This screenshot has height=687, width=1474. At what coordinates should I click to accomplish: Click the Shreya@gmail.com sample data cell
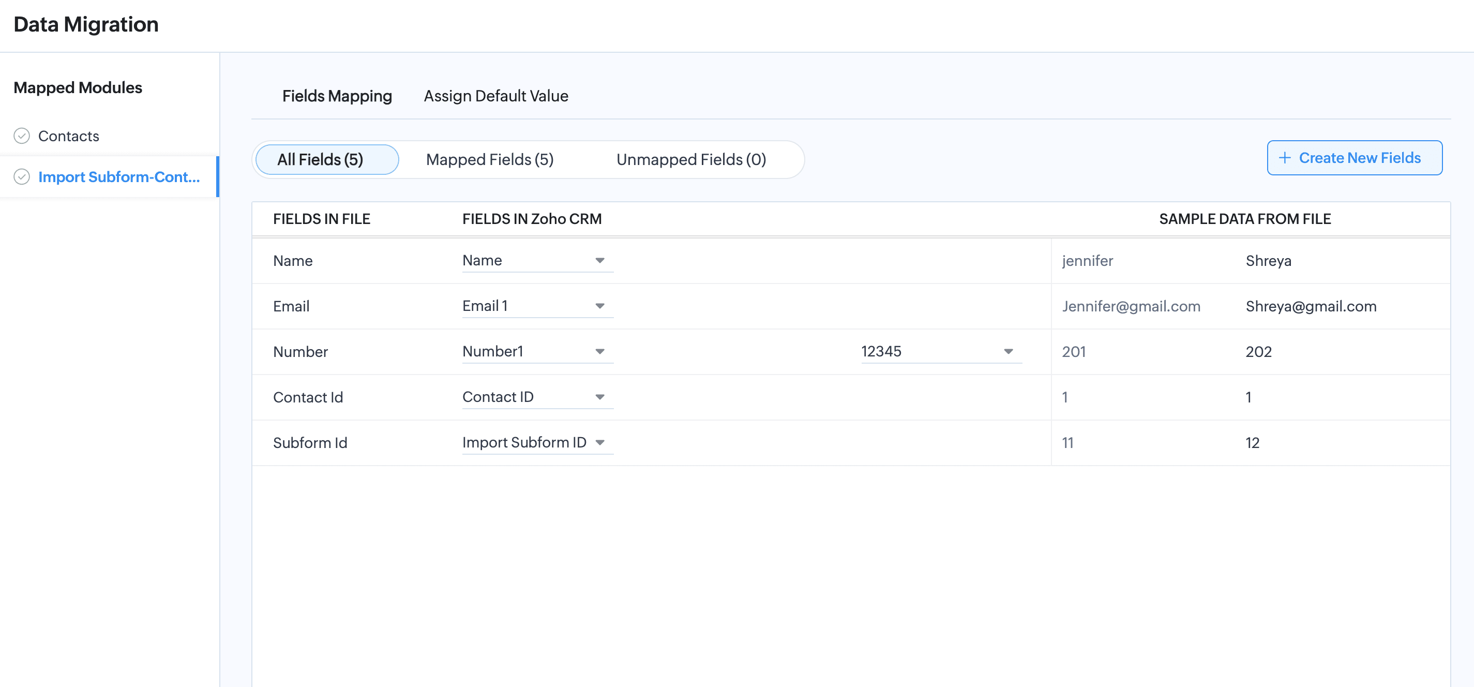point(1311,306)
